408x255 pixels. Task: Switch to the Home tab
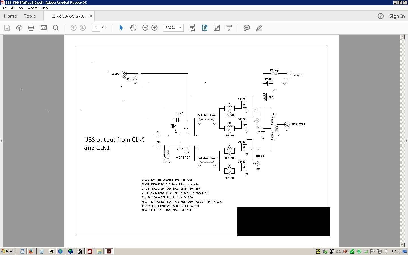click(x=10, y=16)
